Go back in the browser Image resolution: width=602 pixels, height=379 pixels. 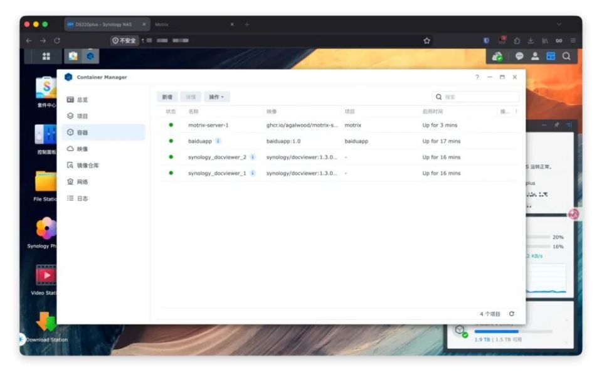[x=29, y=40]
